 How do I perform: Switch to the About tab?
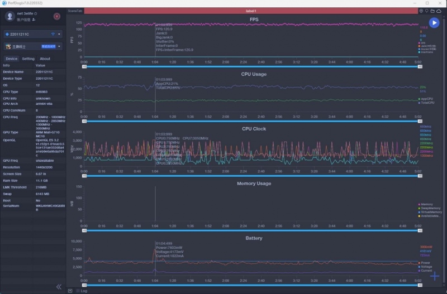point(45,59)
